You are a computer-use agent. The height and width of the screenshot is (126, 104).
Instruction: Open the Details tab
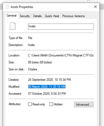(x=37, y=16)
